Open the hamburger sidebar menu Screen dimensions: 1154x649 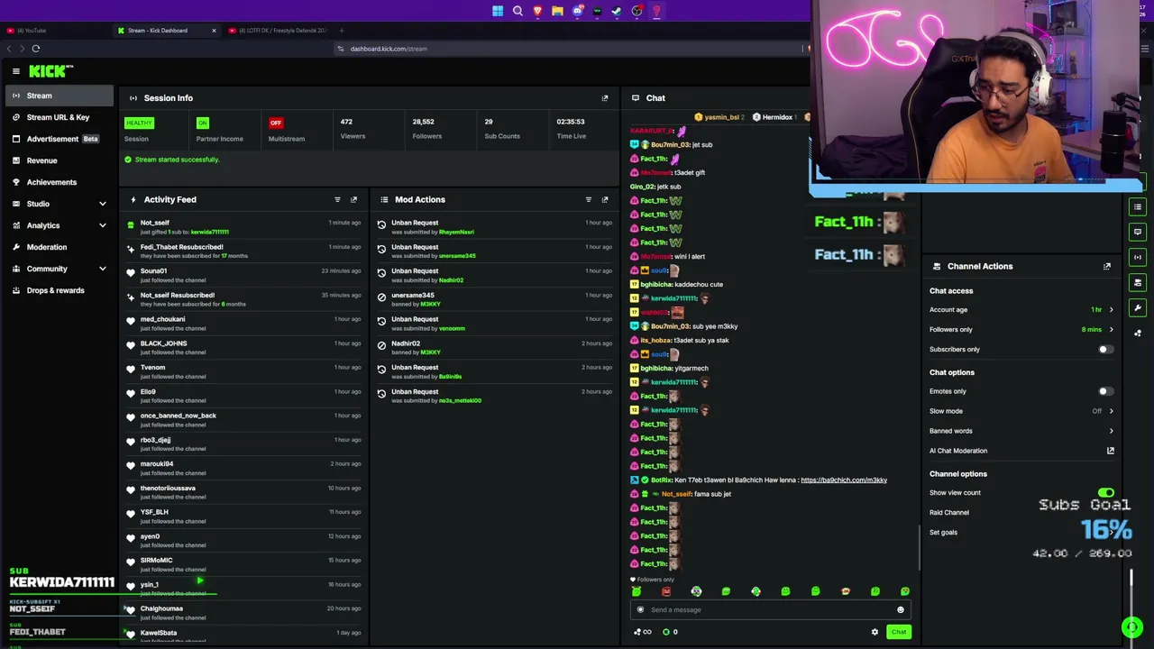(15, 71)
